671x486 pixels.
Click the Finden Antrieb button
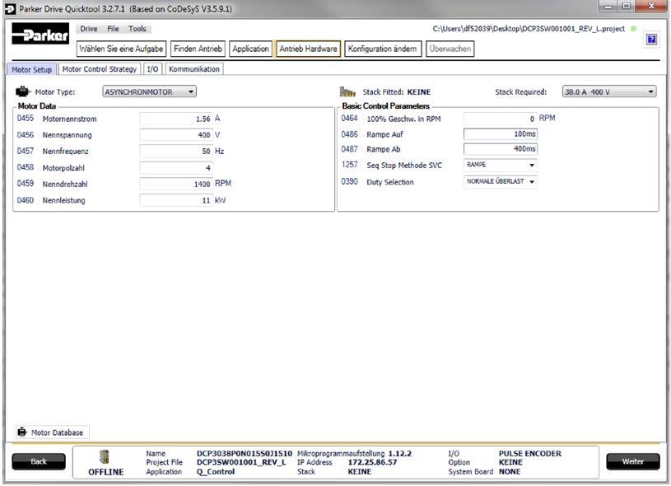click(x=198, y=49)
